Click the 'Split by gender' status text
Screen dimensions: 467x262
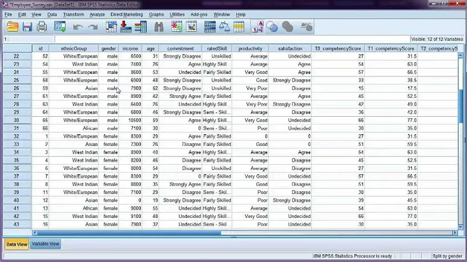pos(448,256)
